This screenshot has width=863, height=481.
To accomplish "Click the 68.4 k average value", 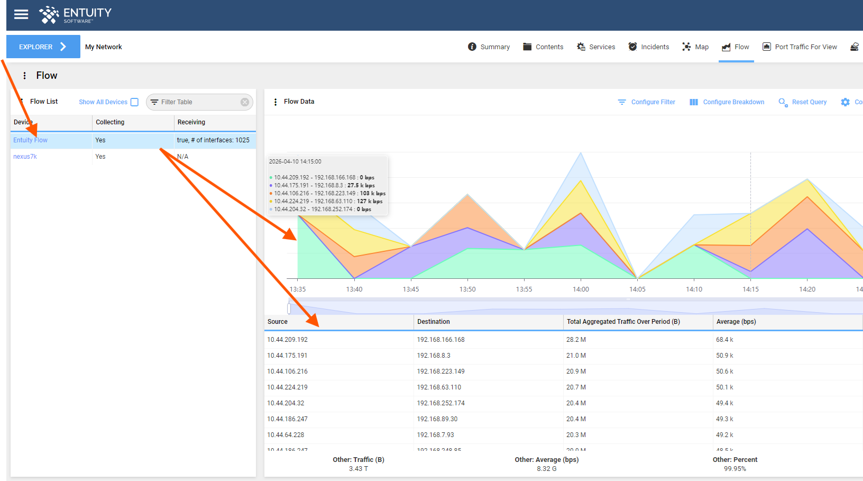I will [x=724, y=340].
